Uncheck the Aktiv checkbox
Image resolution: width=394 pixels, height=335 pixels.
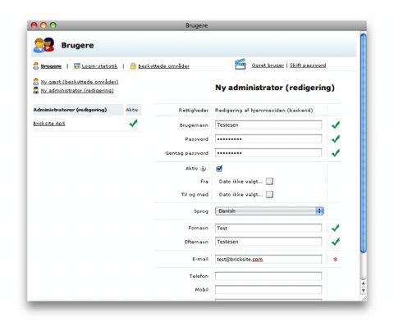point(219,169)
